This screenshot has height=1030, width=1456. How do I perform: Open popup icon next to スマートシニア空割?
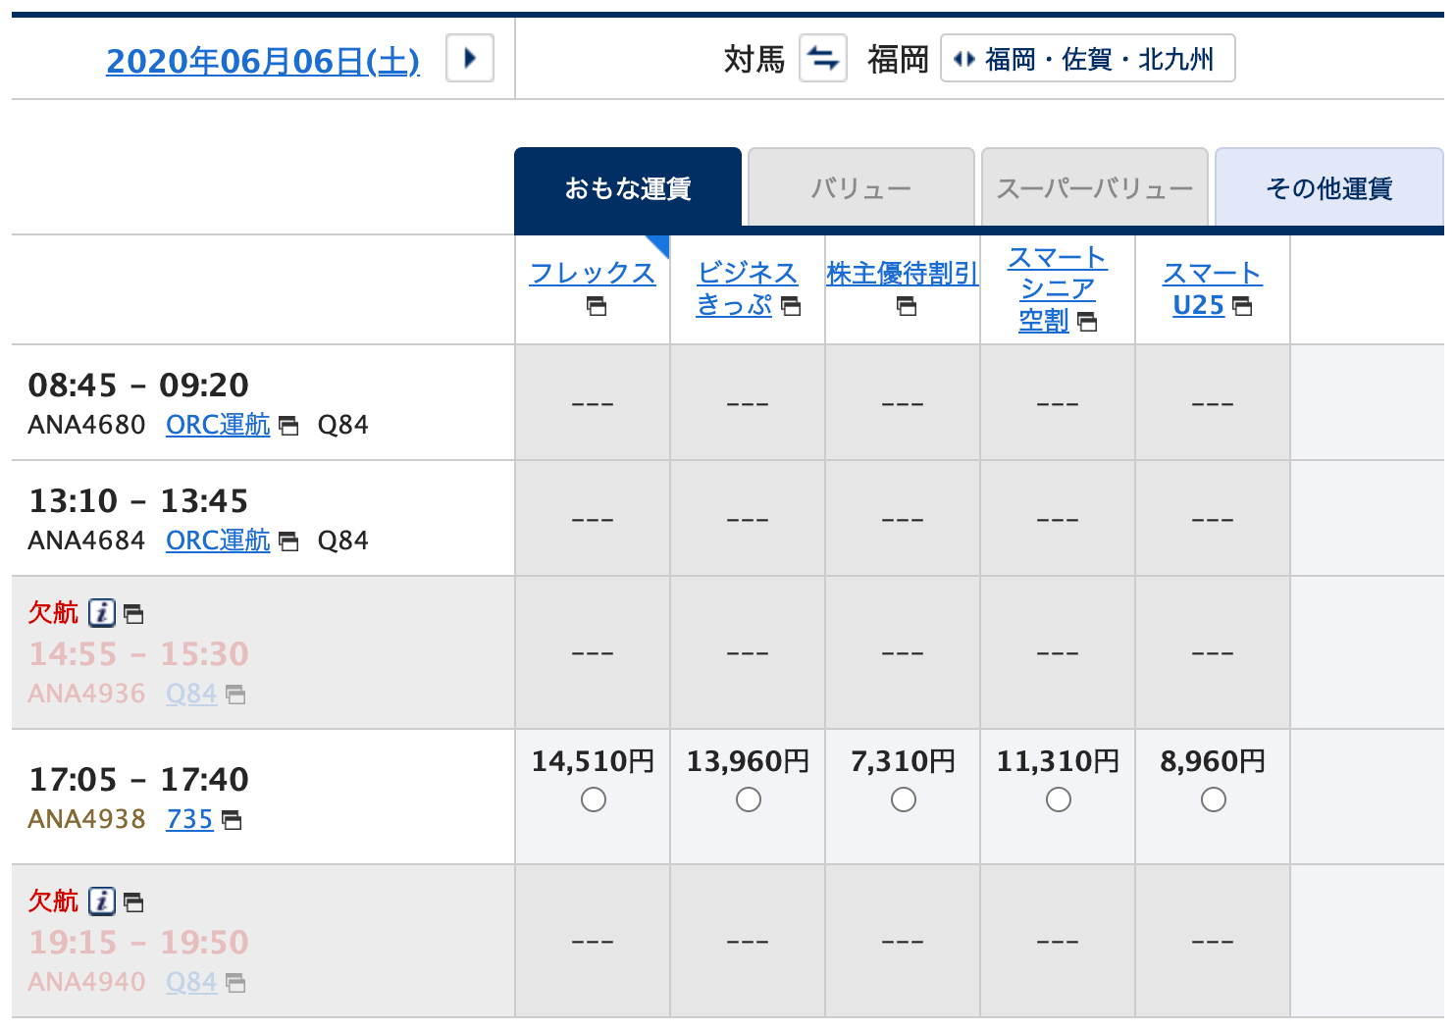(x=1087, y=322)
